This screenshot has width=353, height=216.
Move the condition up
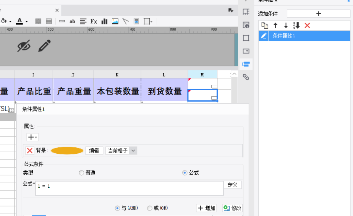tap(275, 25)
